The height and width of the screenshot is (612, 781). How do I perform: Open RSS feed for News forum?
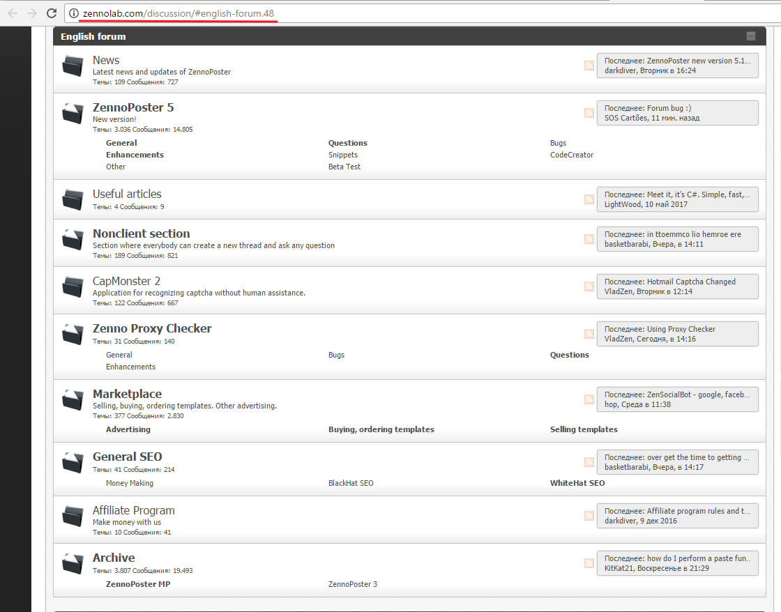589,66
